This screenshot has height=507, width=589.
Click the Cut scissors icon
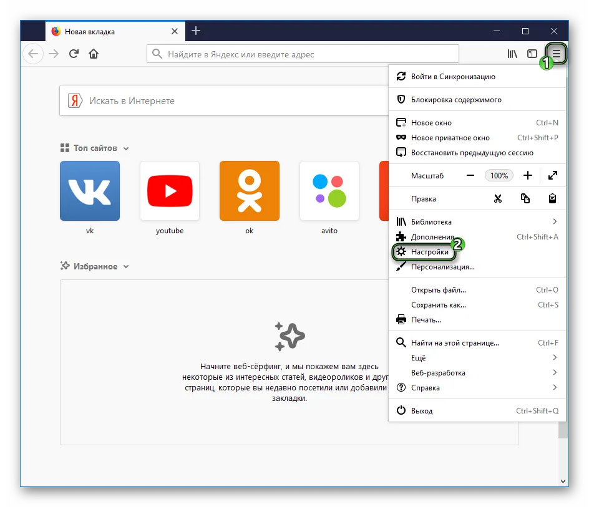coord(498,198)
